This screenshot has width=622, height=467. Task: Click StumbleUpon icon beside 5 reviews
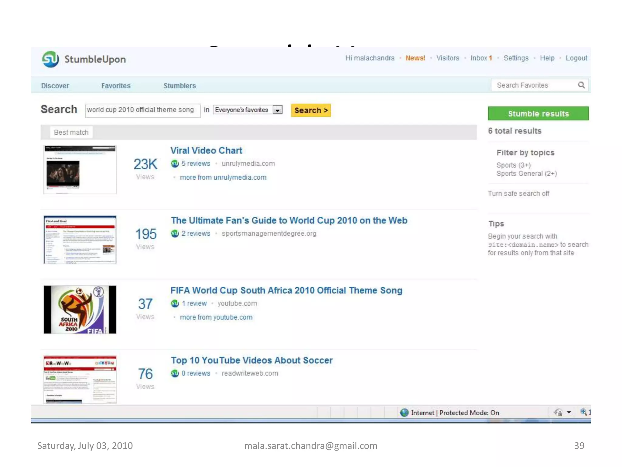tap(175, 164)
